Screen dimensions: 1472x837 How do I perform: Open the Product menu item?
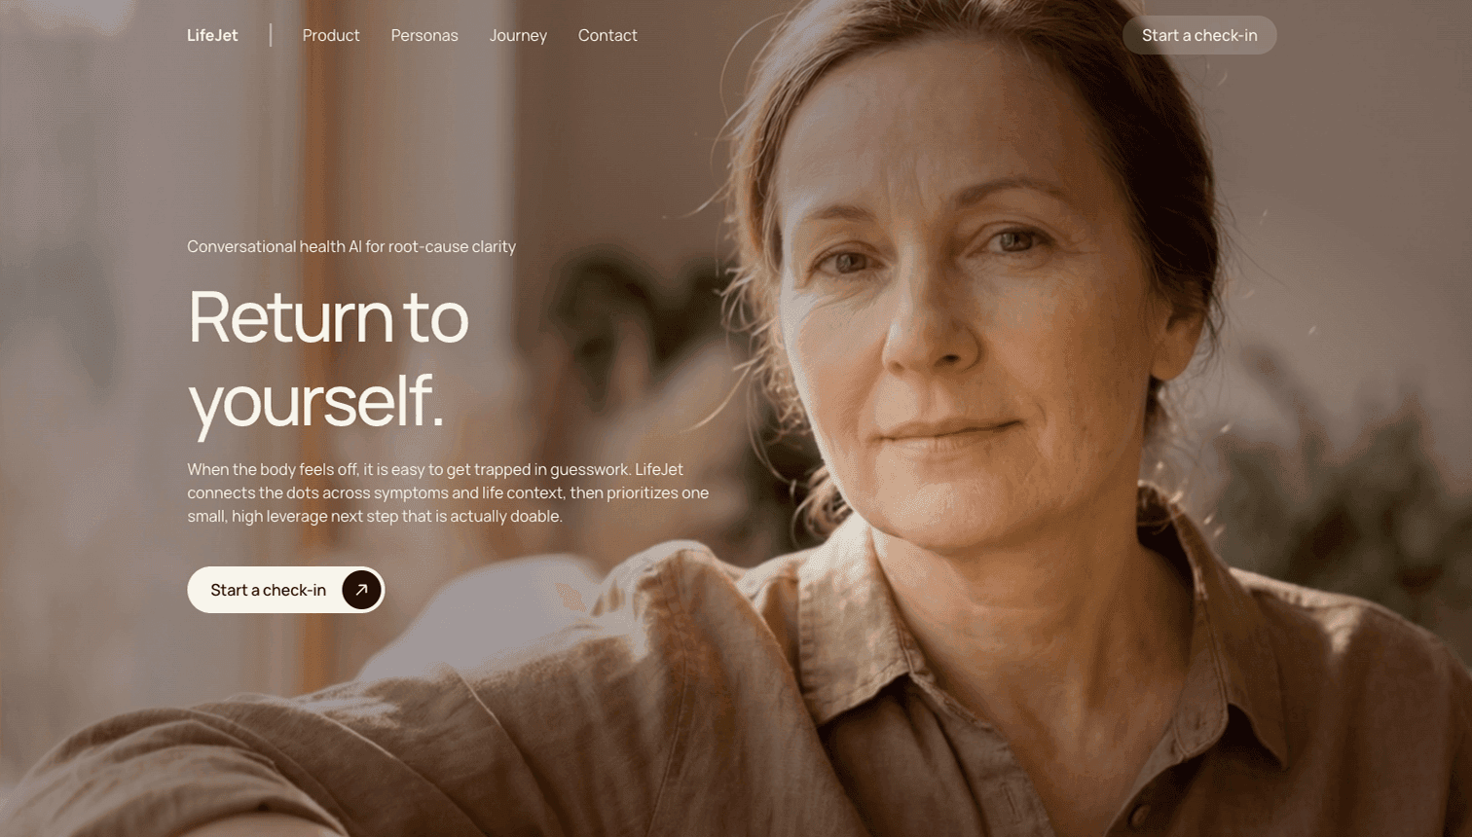pos(331,35)
